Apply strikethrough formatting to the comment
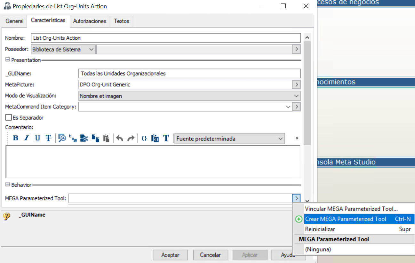The image size is (415, 263). 48,138
